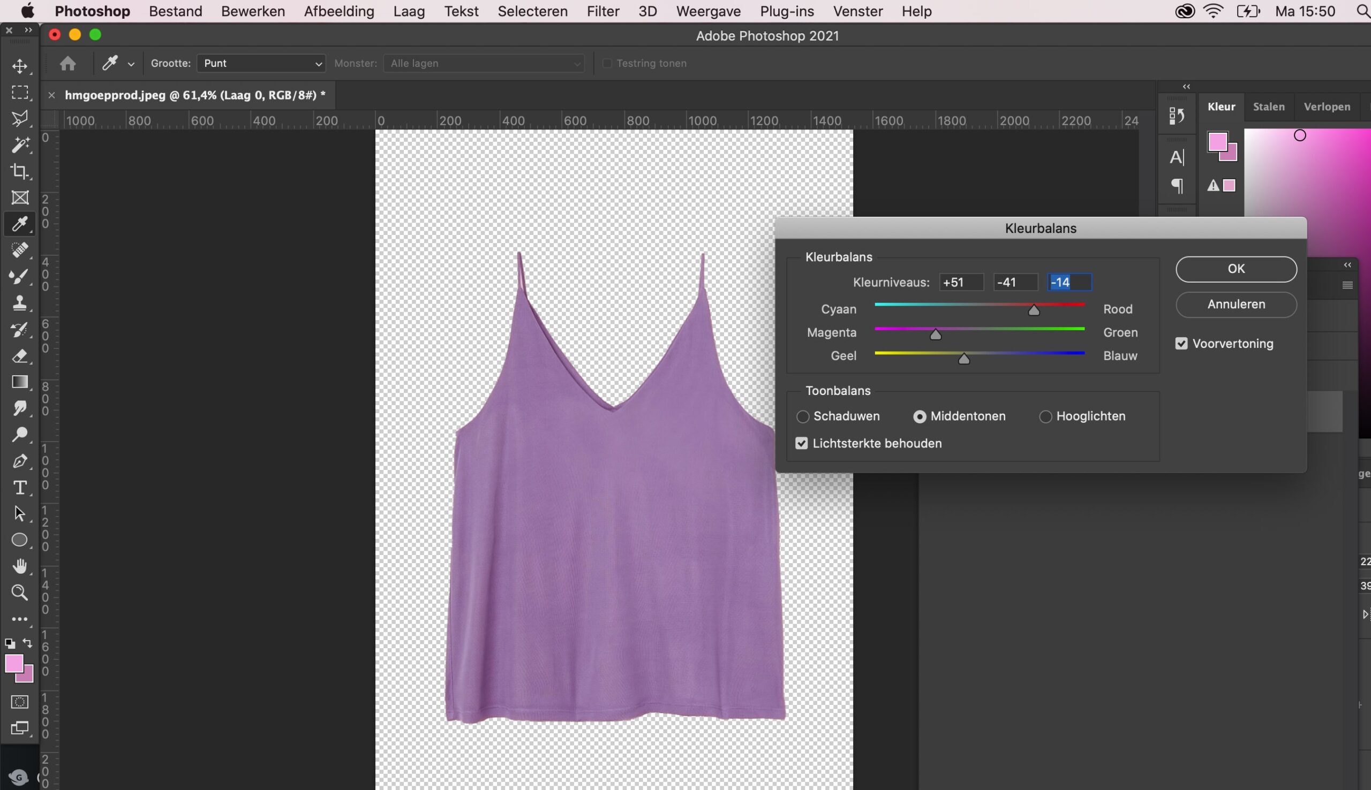Viewport: 1371px width, 790px height.
Task: Switch to the Verlopen tab
Action: click(1327, 107)
